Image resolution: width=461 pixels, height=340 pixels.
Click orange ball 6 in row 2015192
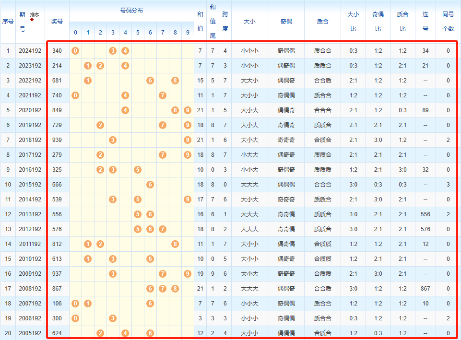150,185
